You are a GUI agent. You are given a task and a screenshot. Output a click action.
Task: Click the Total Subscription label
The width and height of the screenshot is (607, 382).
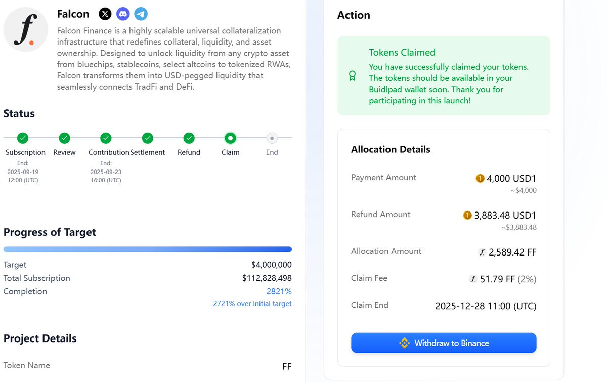tap(37, 278)
